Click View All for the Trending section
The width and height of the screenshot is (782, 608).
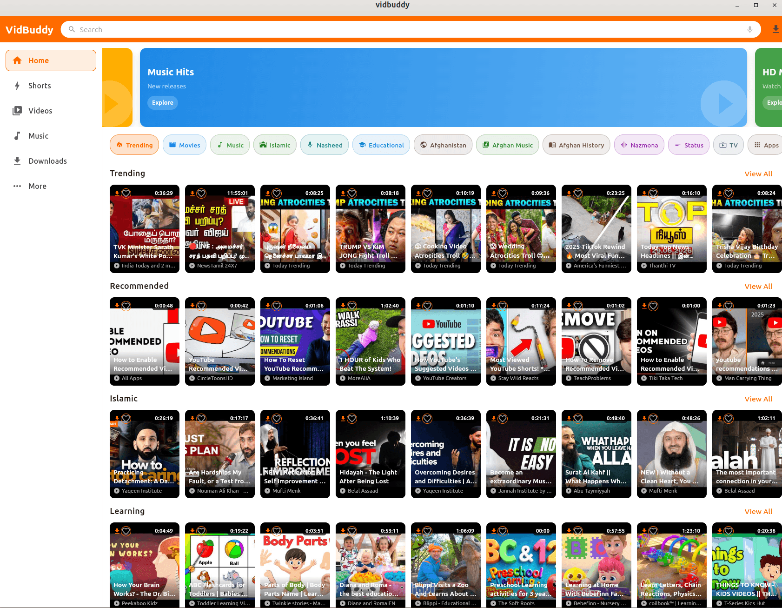click(x=758, y=174)
